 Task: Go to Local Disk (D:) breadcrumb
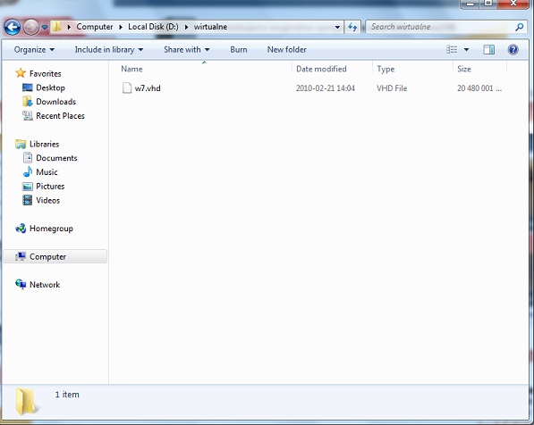click(153, 27)
